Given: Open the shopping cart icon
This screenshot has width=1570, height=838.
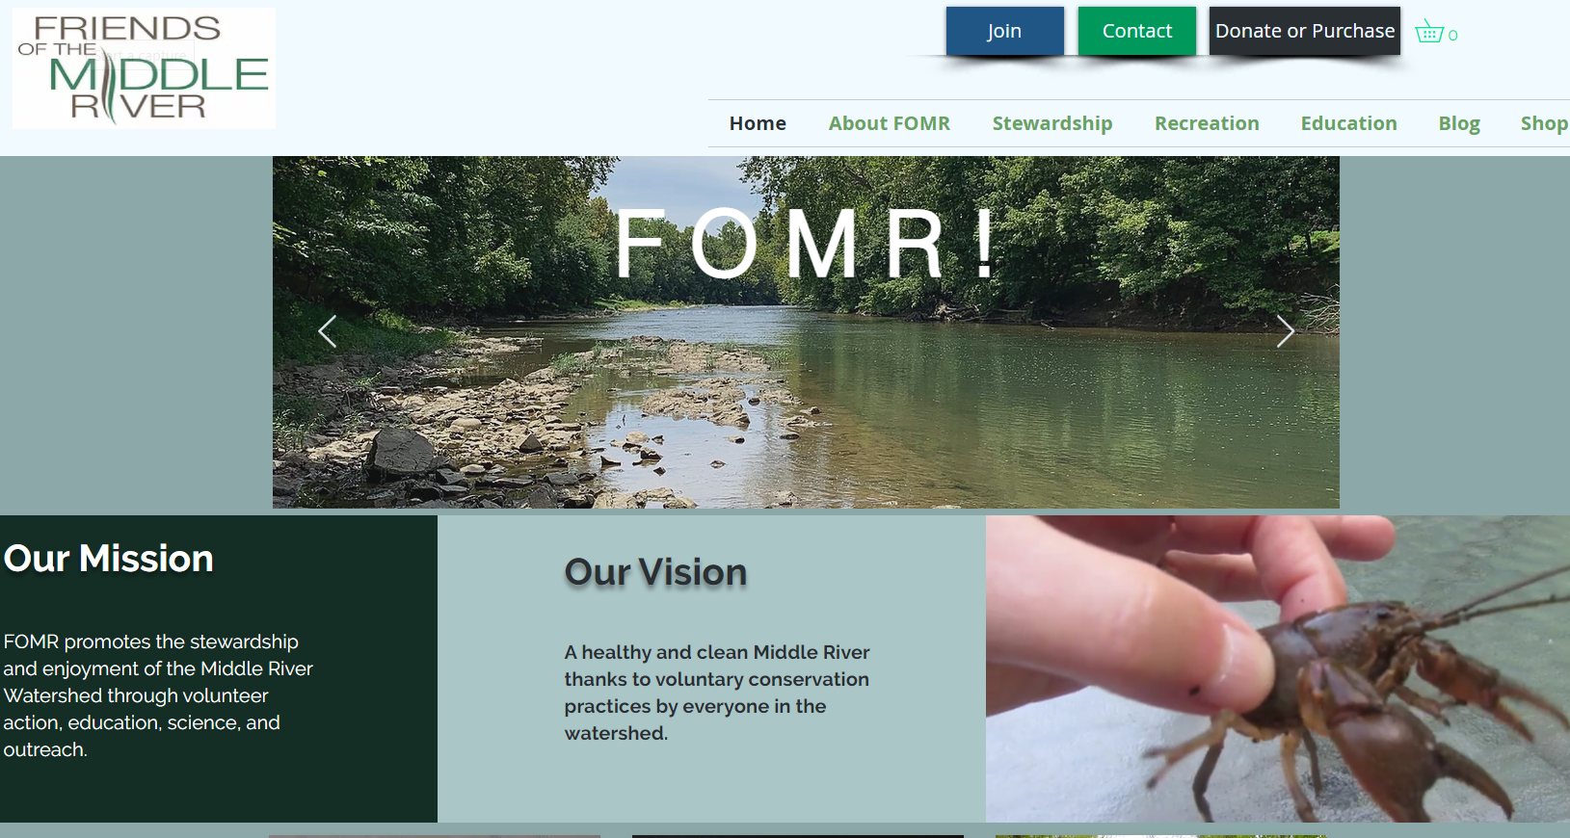Looking at the screenshot, I should tap(1435, 33).
